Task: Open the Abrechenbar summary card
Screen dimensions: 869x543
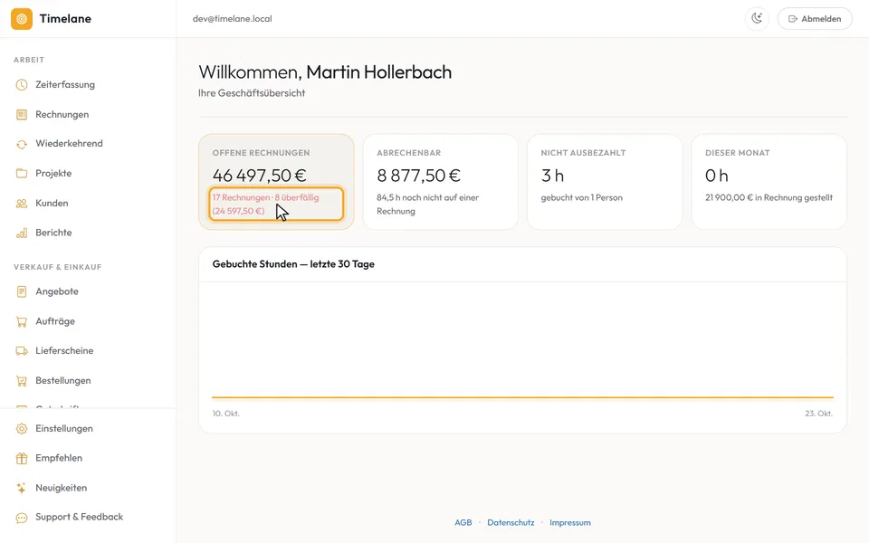Action: point(441,182)
